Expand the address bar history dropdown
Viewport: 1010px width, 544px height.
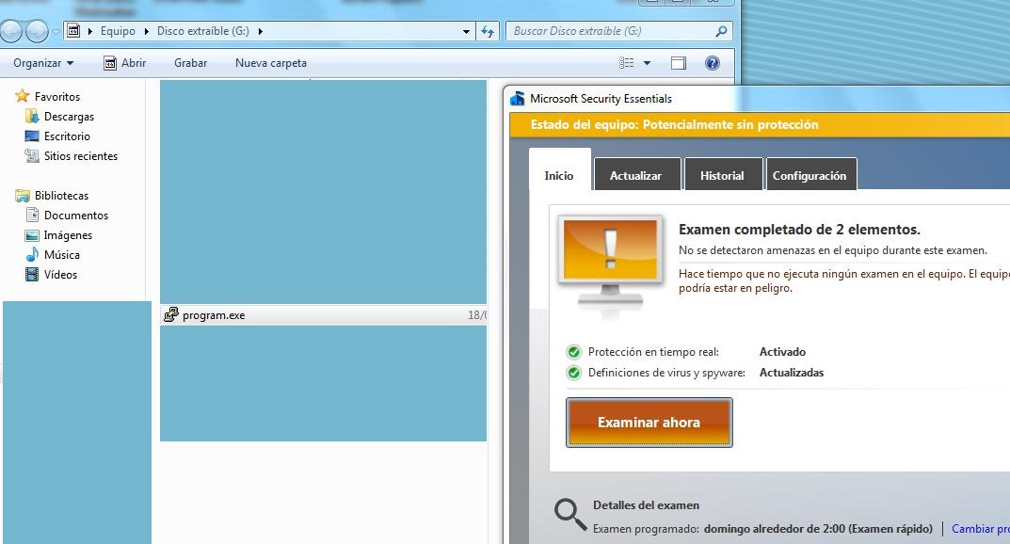point(466,31)
